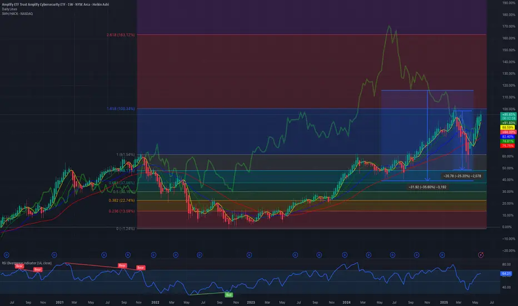Image resolution: width=518 pixels, height=306 pixels.
Task: Click the 2021 year label on time axis
Action: [59, 302]
